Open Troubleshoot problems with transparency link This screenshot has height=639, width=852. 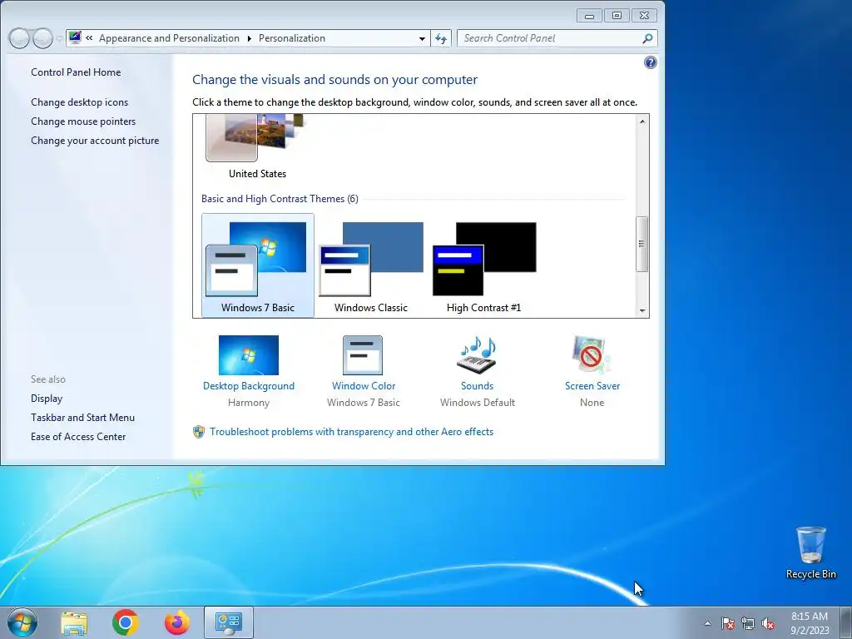(x=352, y=432)
